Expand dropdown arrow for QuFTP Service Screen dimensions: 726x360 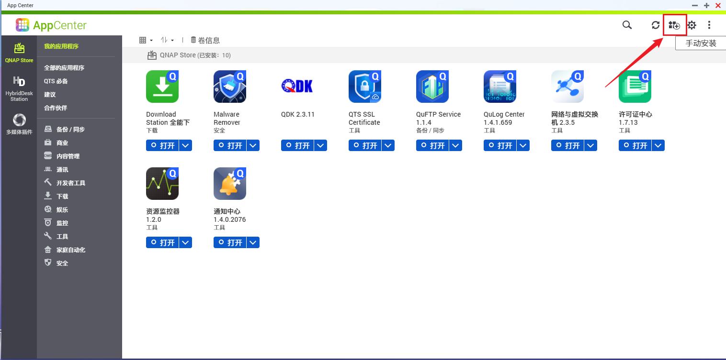(x=456, y=145)
